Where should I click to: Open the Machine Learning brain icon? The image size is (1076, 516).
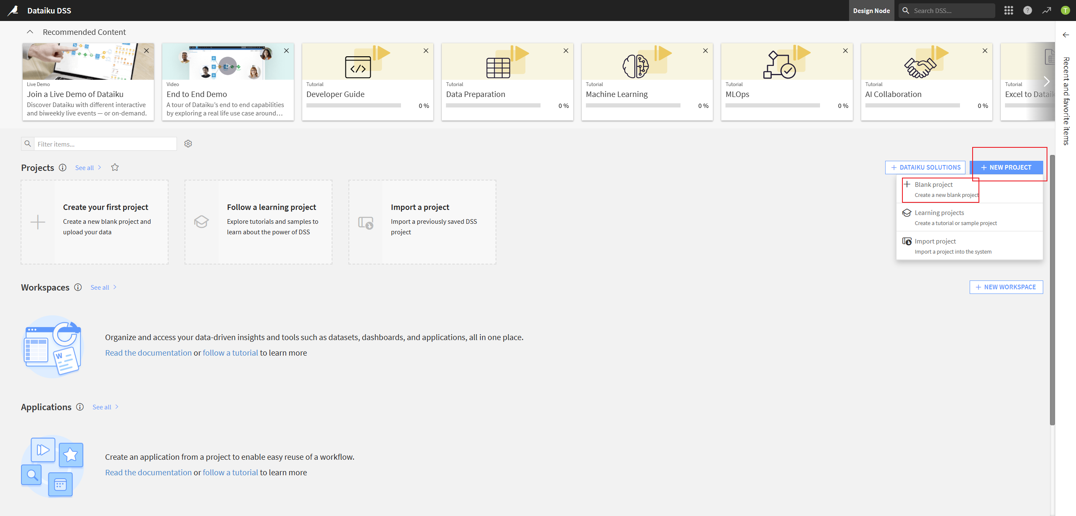[x=636, y=66]
